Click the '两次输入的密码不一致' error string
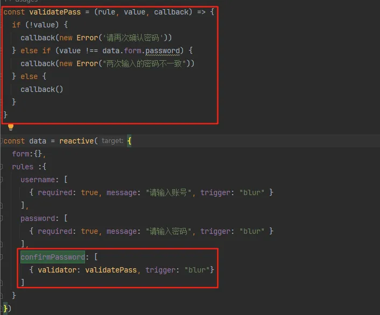 coord(144,63)
